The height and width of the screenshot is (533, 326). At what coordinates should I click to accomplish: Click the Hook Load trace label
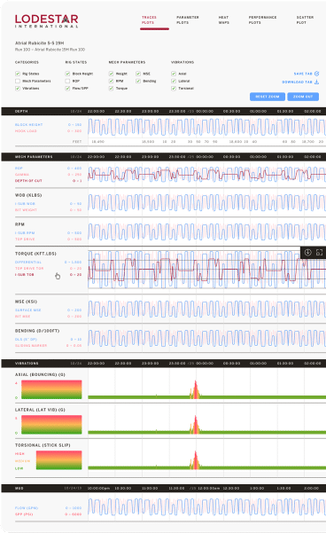[x=26, y=131]
